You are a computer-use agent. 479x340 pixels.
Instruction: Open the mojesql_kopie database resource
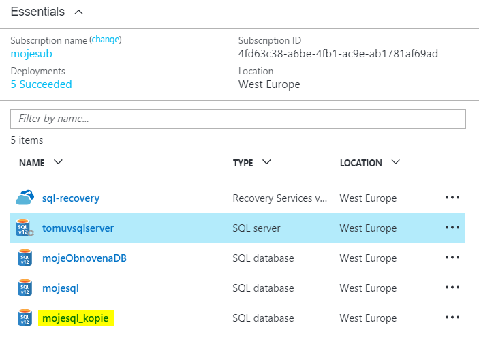pyautogui.click(x=76, y=318)
